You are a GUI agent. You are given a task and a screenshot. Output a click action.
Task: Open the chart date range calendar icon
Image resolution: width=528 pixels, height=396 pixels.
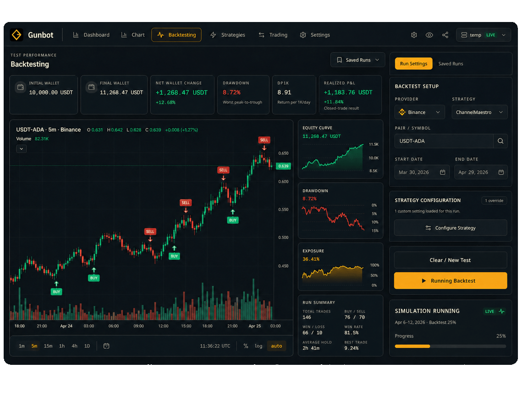106,346
